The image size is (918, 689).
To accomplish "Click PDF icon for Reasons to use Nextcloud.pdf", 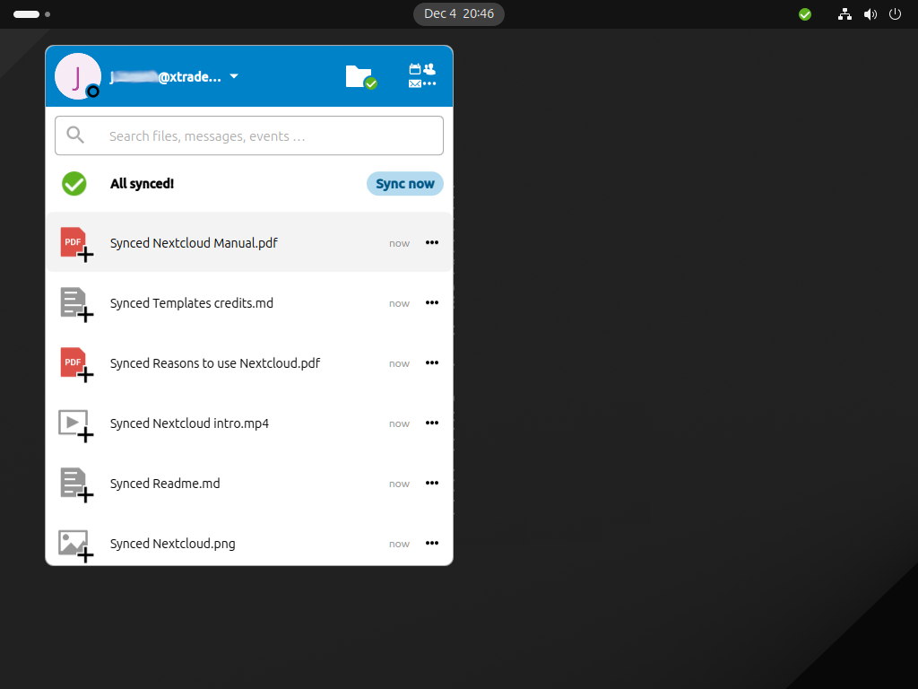I will 76,364.
